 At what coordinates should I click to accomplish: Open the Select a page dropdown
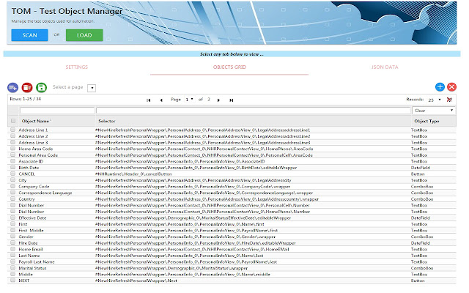(x=92, y=88)
